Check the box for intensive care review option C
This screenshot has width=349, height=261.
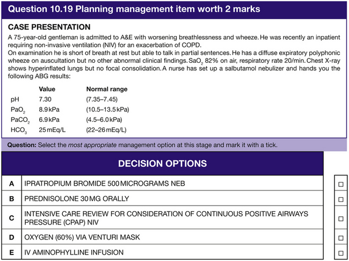click(340, 219)
